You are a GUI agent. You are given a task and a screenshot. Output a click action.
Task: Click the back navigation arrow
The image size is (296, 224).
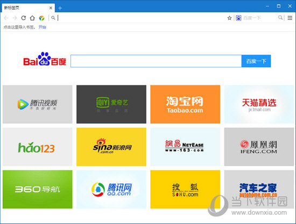pyautogui.click(x=6, y=18)
